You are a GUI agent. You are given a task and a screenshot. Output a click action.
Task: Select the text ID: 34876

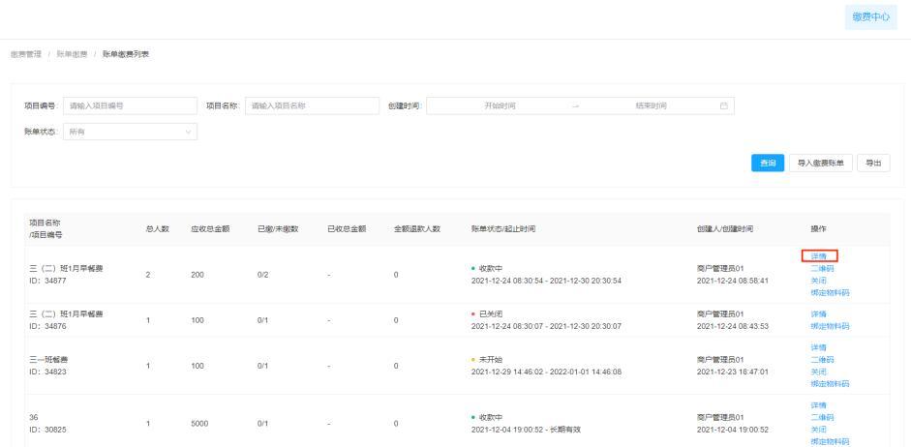pyautogui.click(x=47, y=326)
